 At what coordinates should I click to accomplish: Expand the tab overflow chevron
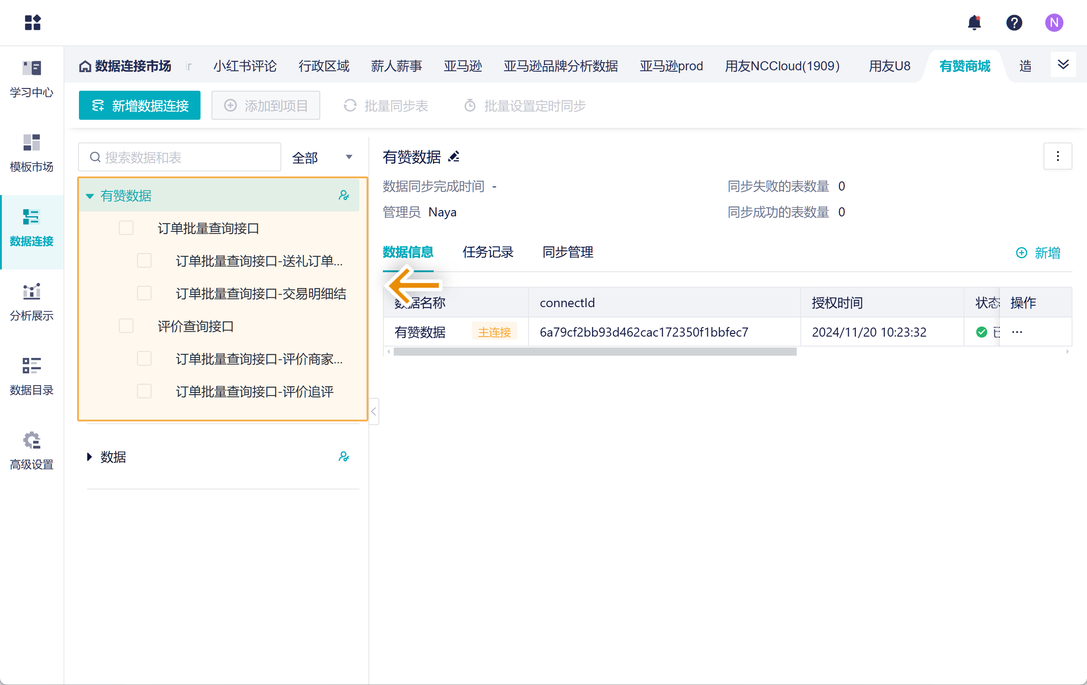1063,65
